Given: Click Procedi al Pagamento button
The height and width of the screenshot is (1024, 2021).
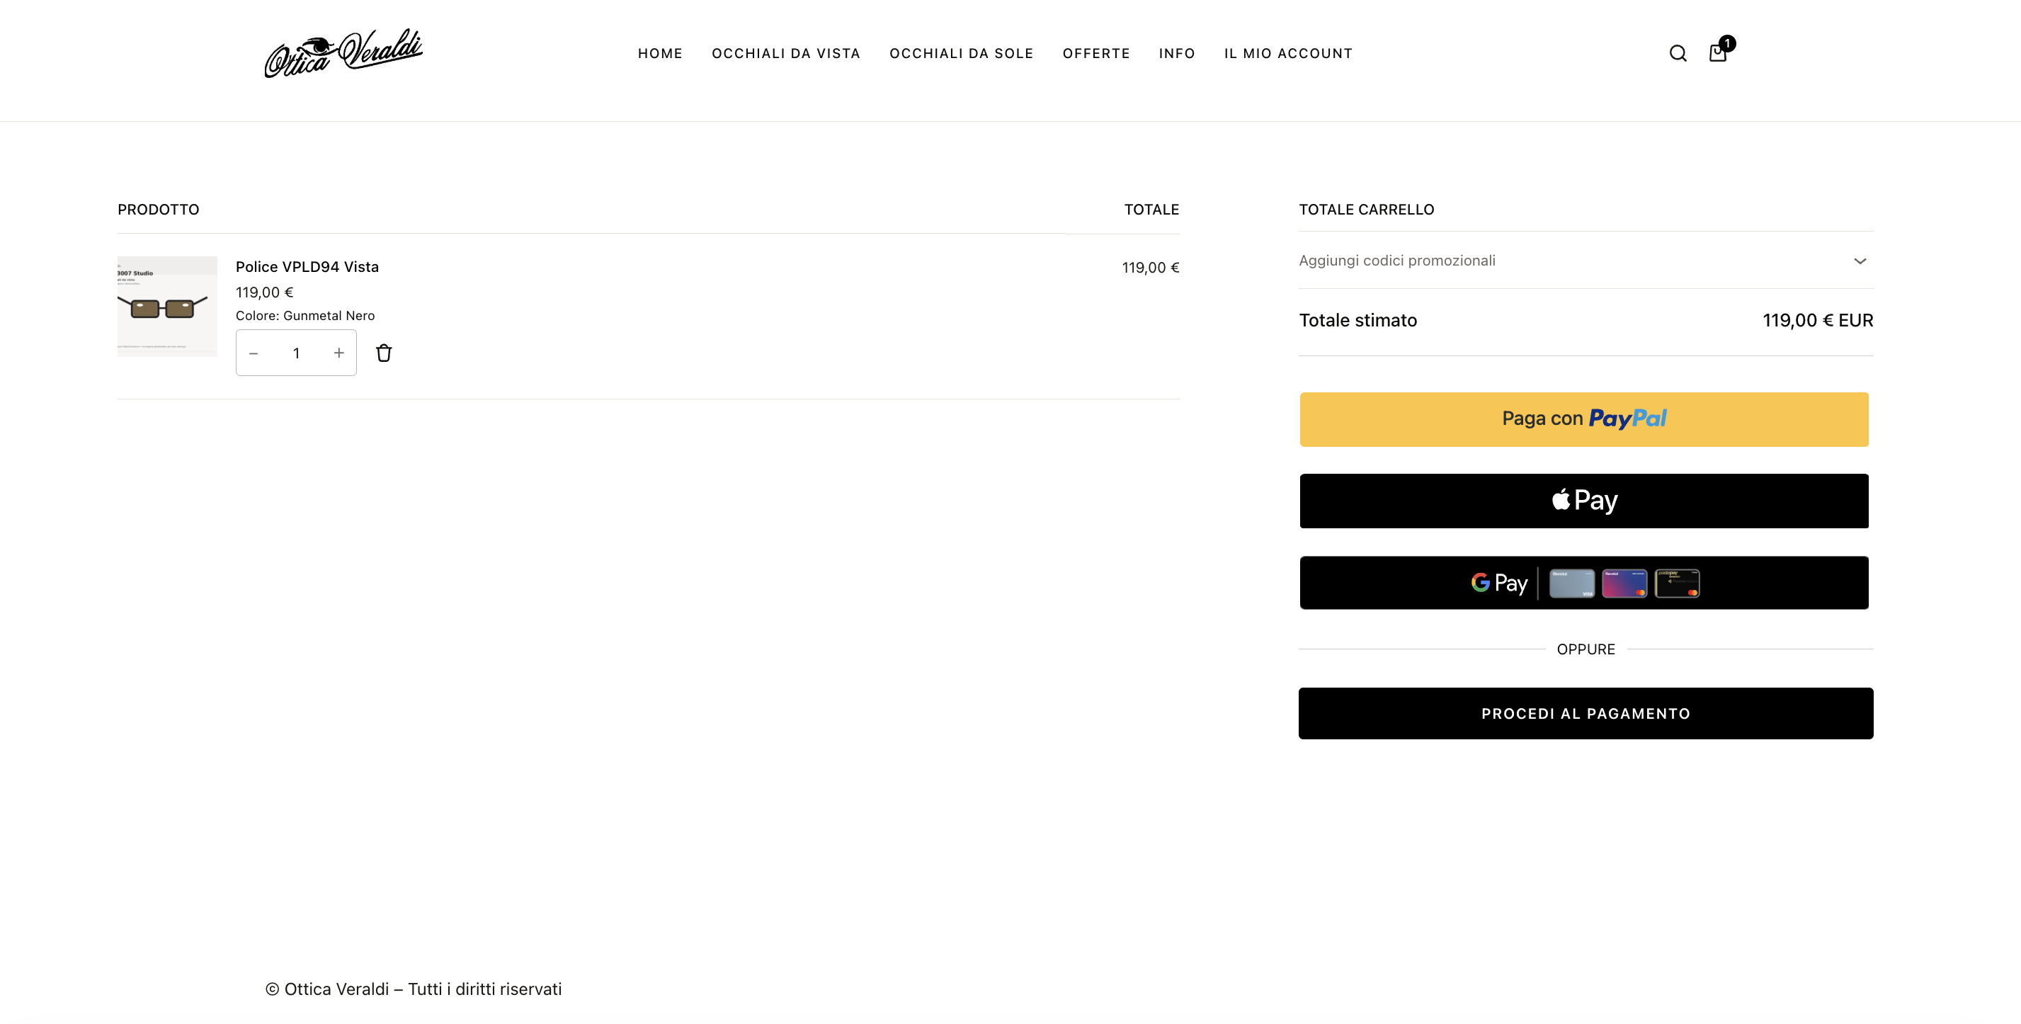Looking at the screenshot, I should 1586,713.
